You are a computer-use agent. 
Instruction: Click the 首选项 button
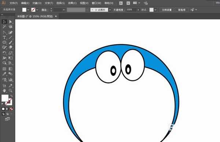[x=182, y=10]
